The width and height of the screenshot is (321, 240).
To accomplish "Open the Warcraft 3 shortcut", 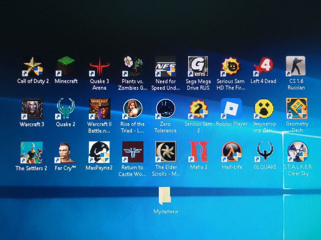I will coord(32,109).
